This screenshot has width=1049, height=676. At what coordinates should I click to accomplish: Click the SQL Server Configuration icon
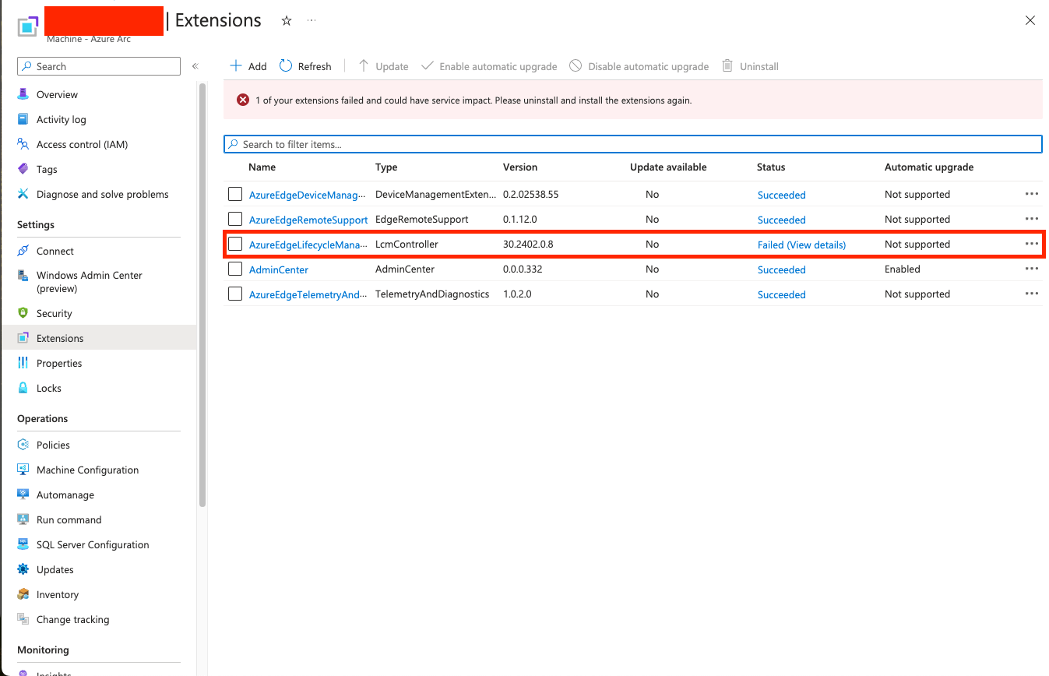[23, 544]
